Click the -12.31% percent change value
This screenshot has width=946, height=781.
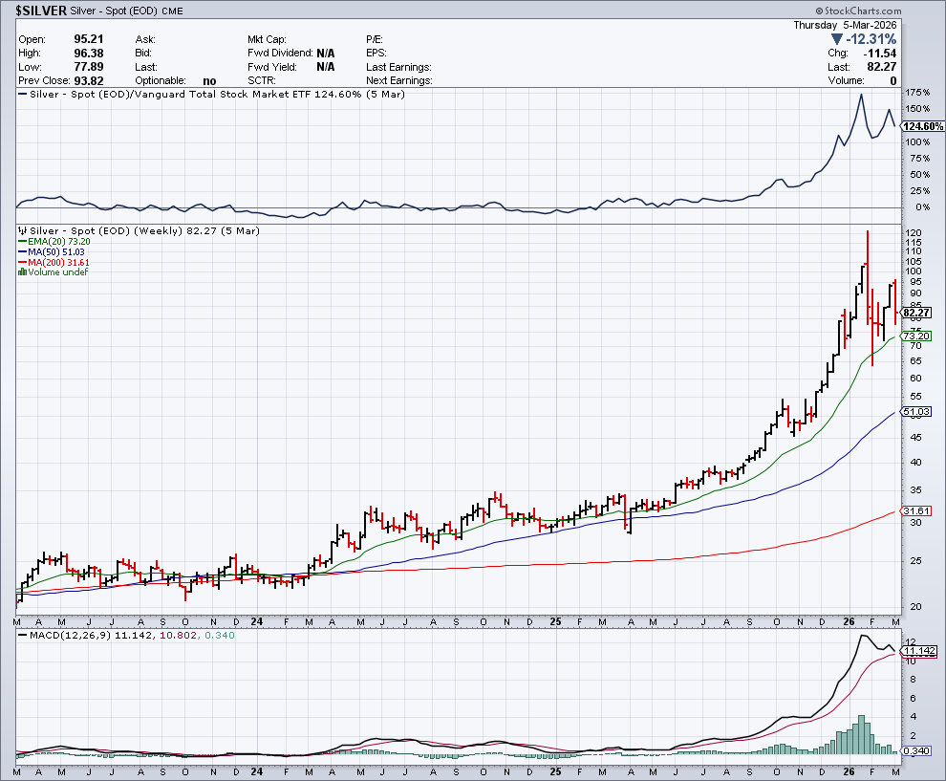[x=872, y=39]
